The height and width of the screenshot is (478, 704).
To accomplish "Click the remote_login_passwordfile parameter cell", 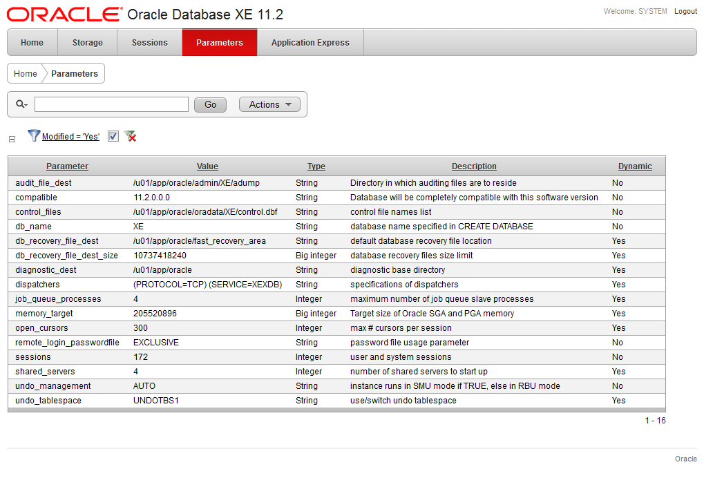I will (x=67, y=343).
